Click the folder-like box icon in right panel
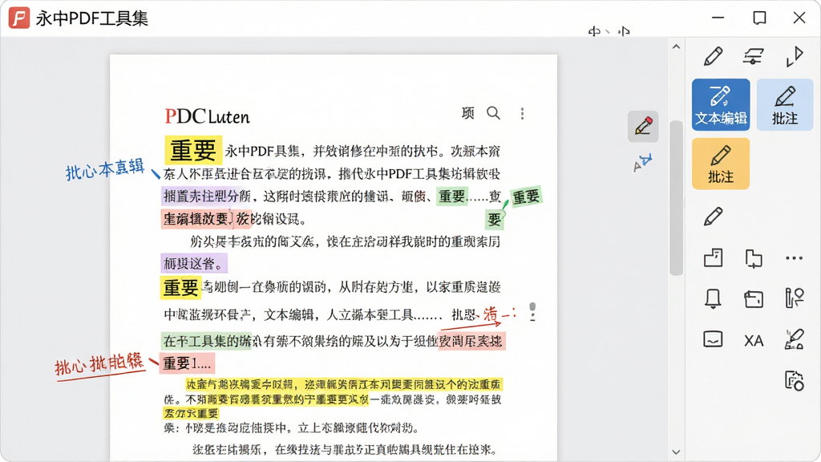Viewport: 821px width, 462px height. pyautogui.click(x=754, y=299)
